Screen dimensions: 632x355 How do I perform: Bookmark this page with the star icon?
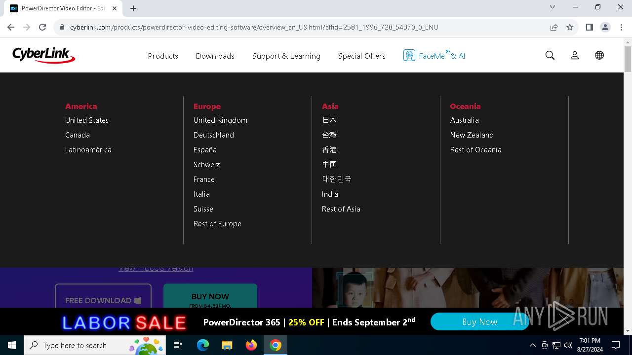(570, 27)
